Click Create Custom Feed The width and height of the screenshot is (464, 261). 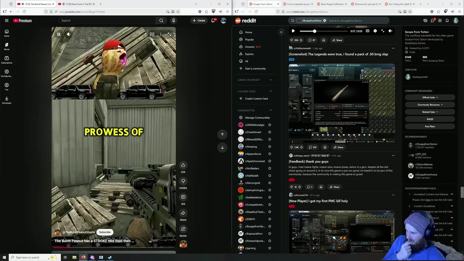(254, 99)
